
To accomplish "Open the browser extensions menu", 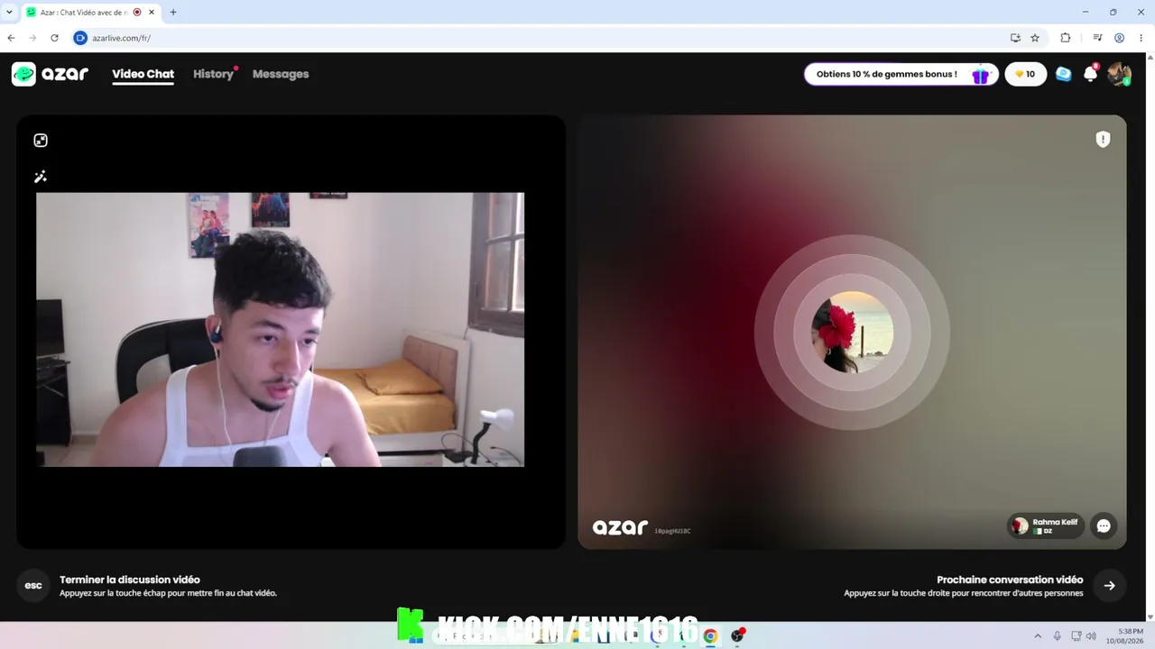I will (1065, 38).
